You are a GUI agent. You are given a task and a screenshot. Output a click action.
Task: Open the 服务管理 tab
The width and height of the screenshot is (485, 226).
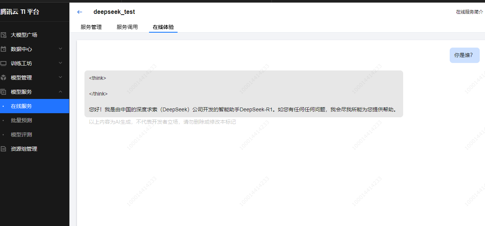pos(91,27)
